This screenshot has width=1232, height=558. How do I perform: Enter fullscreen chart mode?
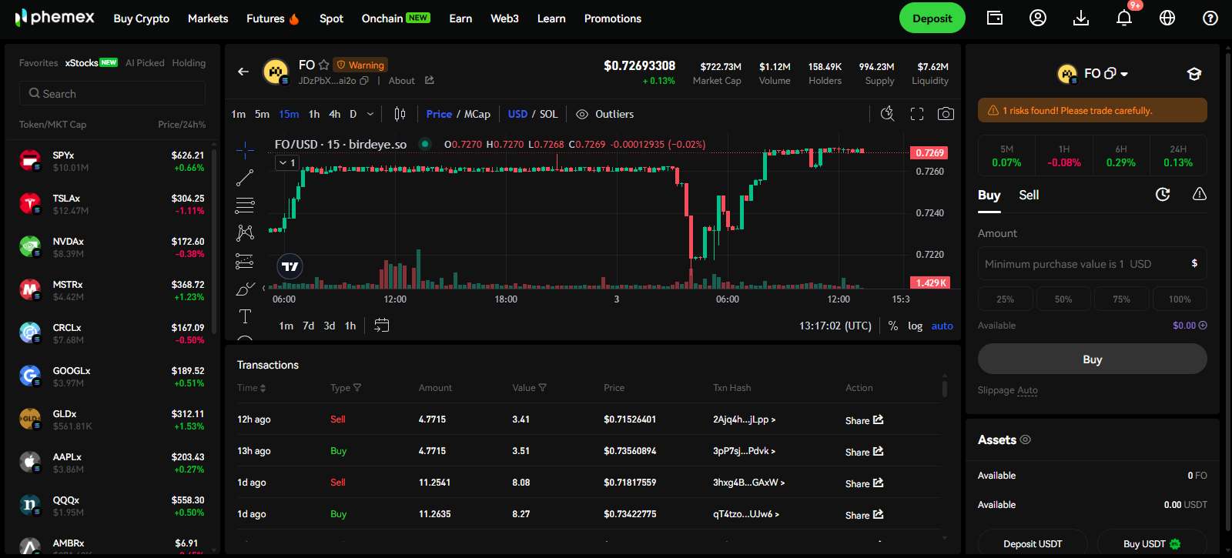917,114
